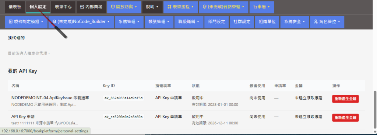This screenshot has height=135, width=377.
Task: Select the 個人設定 tab
Action: coord(38,7)
